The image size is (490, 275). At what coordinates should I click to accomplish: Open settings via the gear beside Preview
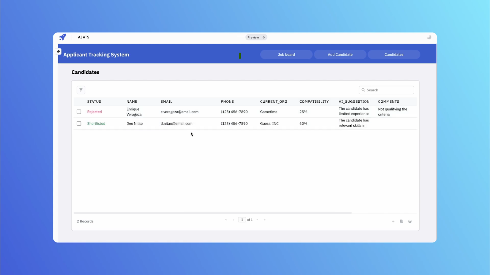click(263, 37)
